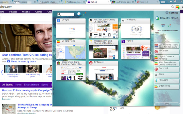Screen dimensions: 183x114
Task: Close the Google Maps browser tab
Action: (x=59, y=2)
